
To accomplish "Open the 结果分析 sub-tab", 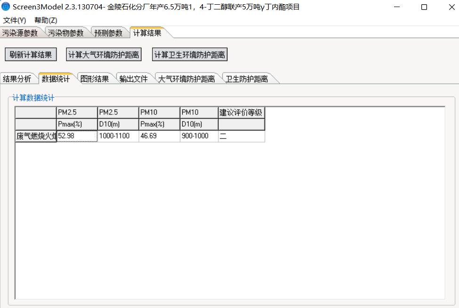I will [x=17, y=79].
